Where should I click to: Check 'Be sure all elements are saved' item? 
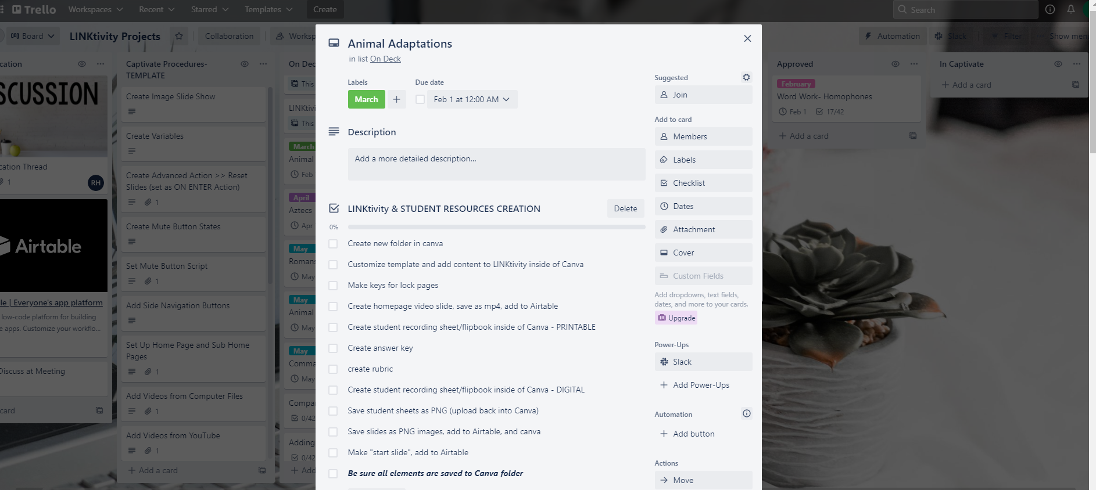pyautogui.click(x=333, y=474)
